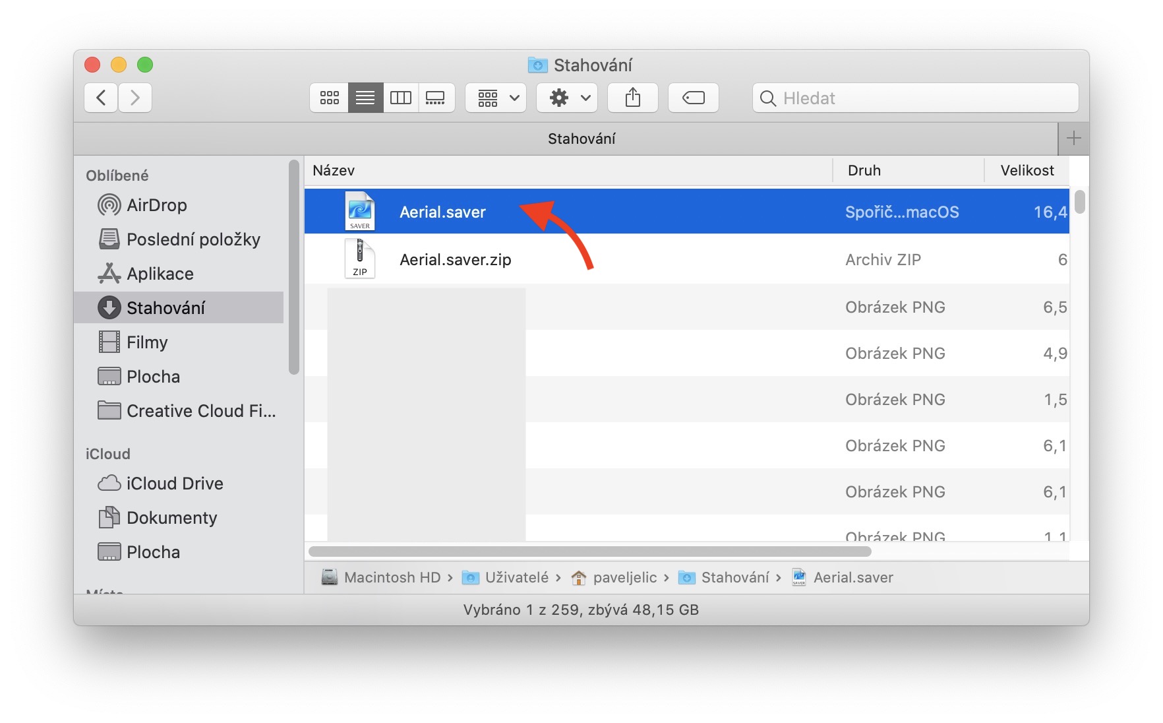
Task: Click the AirDrop sidebar icon
Action: point(109,205)
